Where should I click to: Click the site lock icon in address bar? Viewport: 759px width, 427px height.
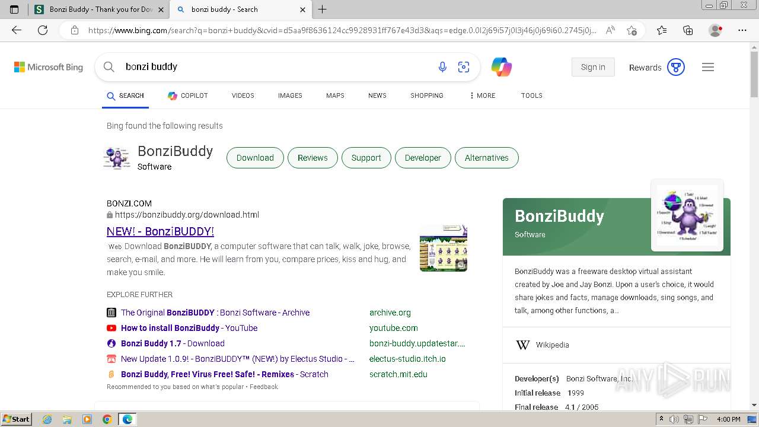point(75,30)
